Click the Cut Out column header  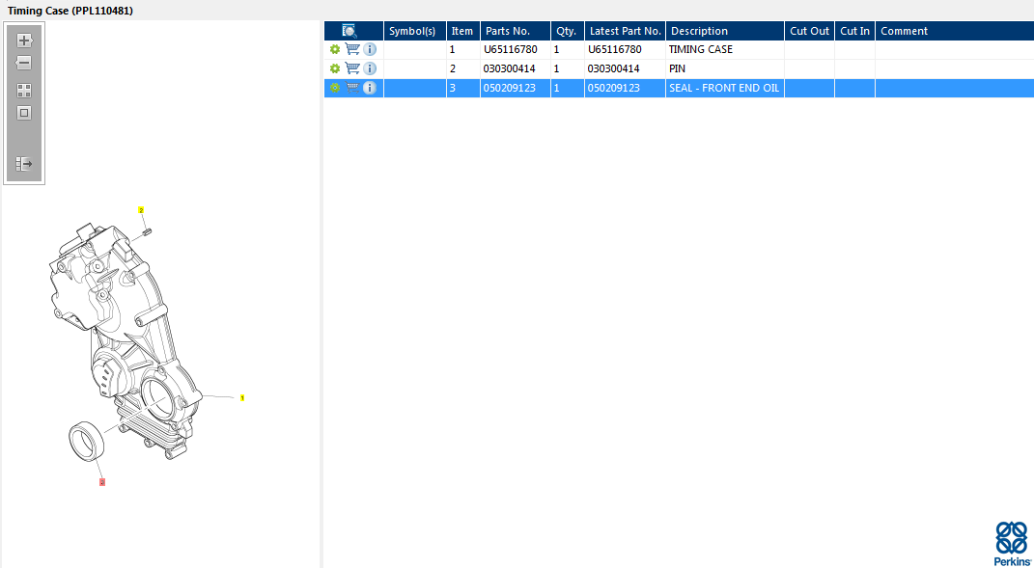pyautogui.click(x=810, y=31)
